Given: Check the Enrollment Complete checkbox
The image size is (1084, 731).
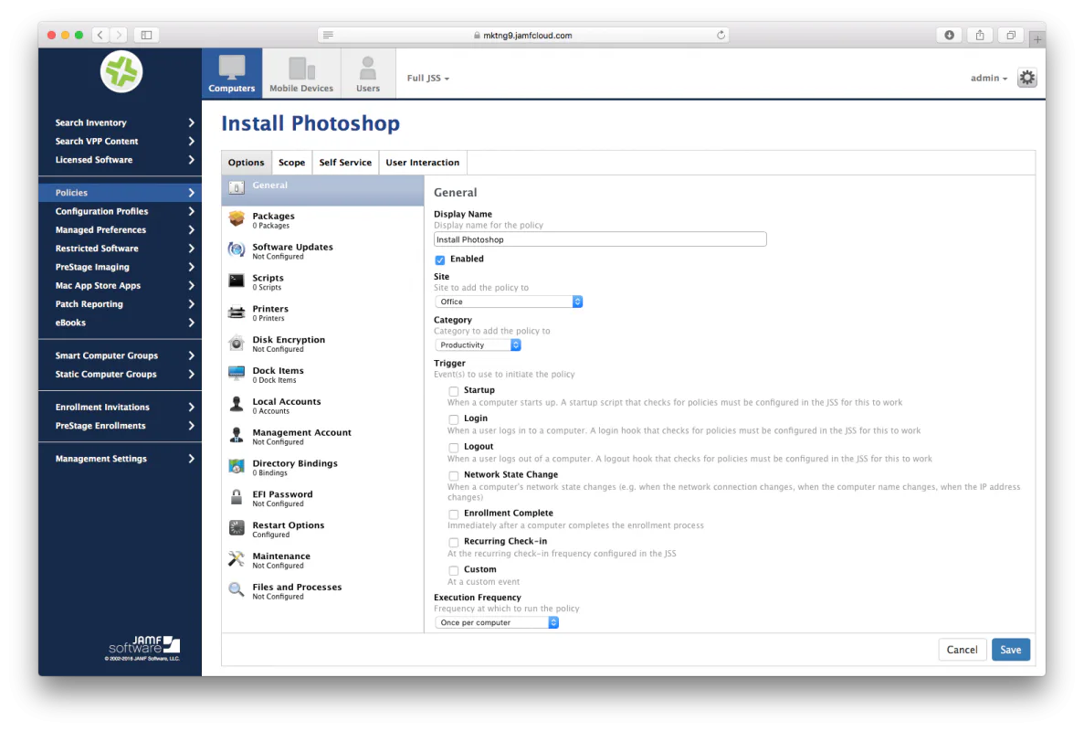Looking at the screenshot, I should click(454, 514).
